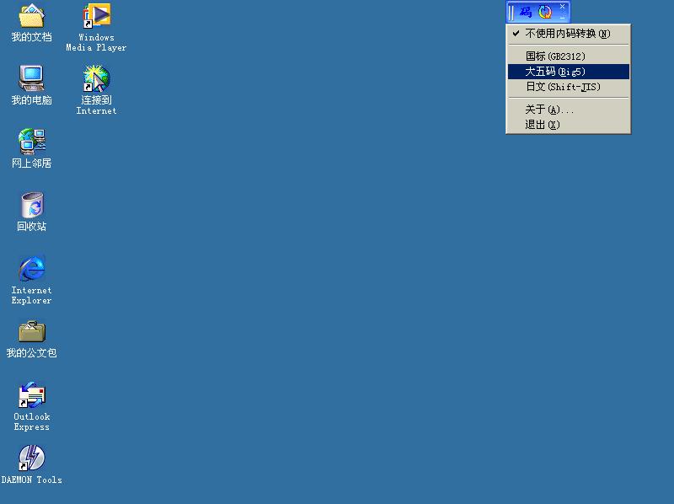Minimize the floating code-conversion toolbar
Viewport: 674px width, 504px height.
pos(562,17)
